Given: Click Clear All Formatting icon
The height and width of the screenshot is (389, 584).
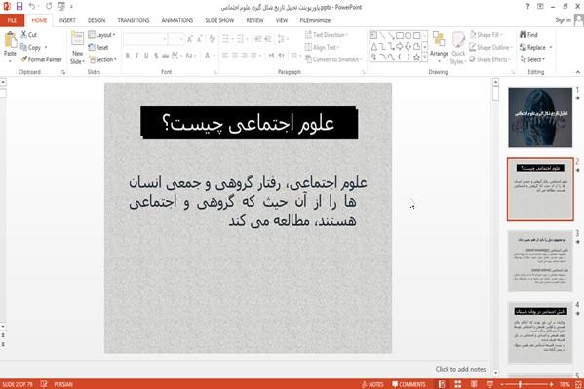Looking at the screenshot, I should pos(212,39).
